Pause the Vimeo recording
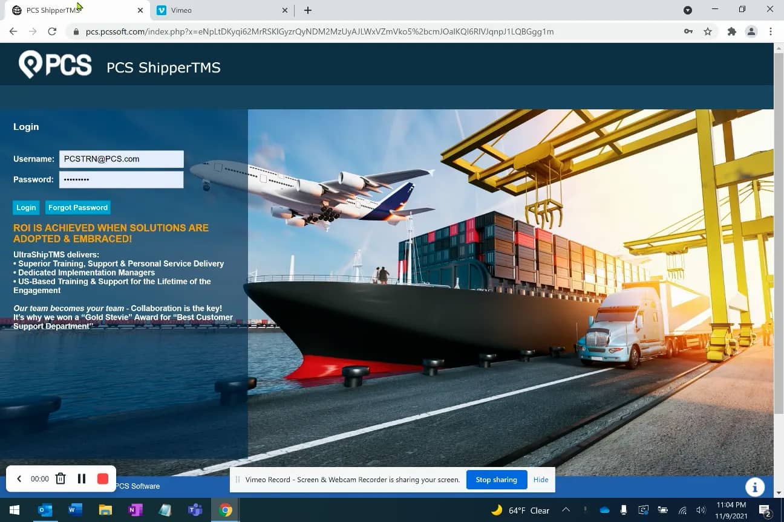The width and height of the screenshot is (784, 522). pos(82,479)
